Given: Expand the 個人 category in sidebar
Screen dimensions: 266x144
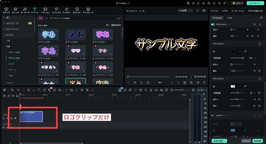Looking at the screenshot, I should coord(4,17).
